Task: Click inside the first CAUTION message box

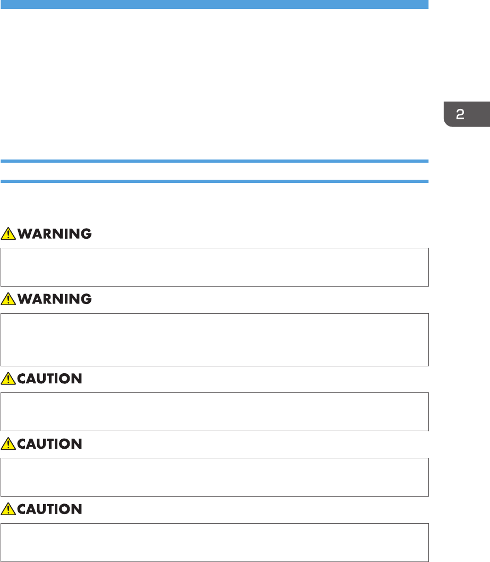Action: point(214,412)
